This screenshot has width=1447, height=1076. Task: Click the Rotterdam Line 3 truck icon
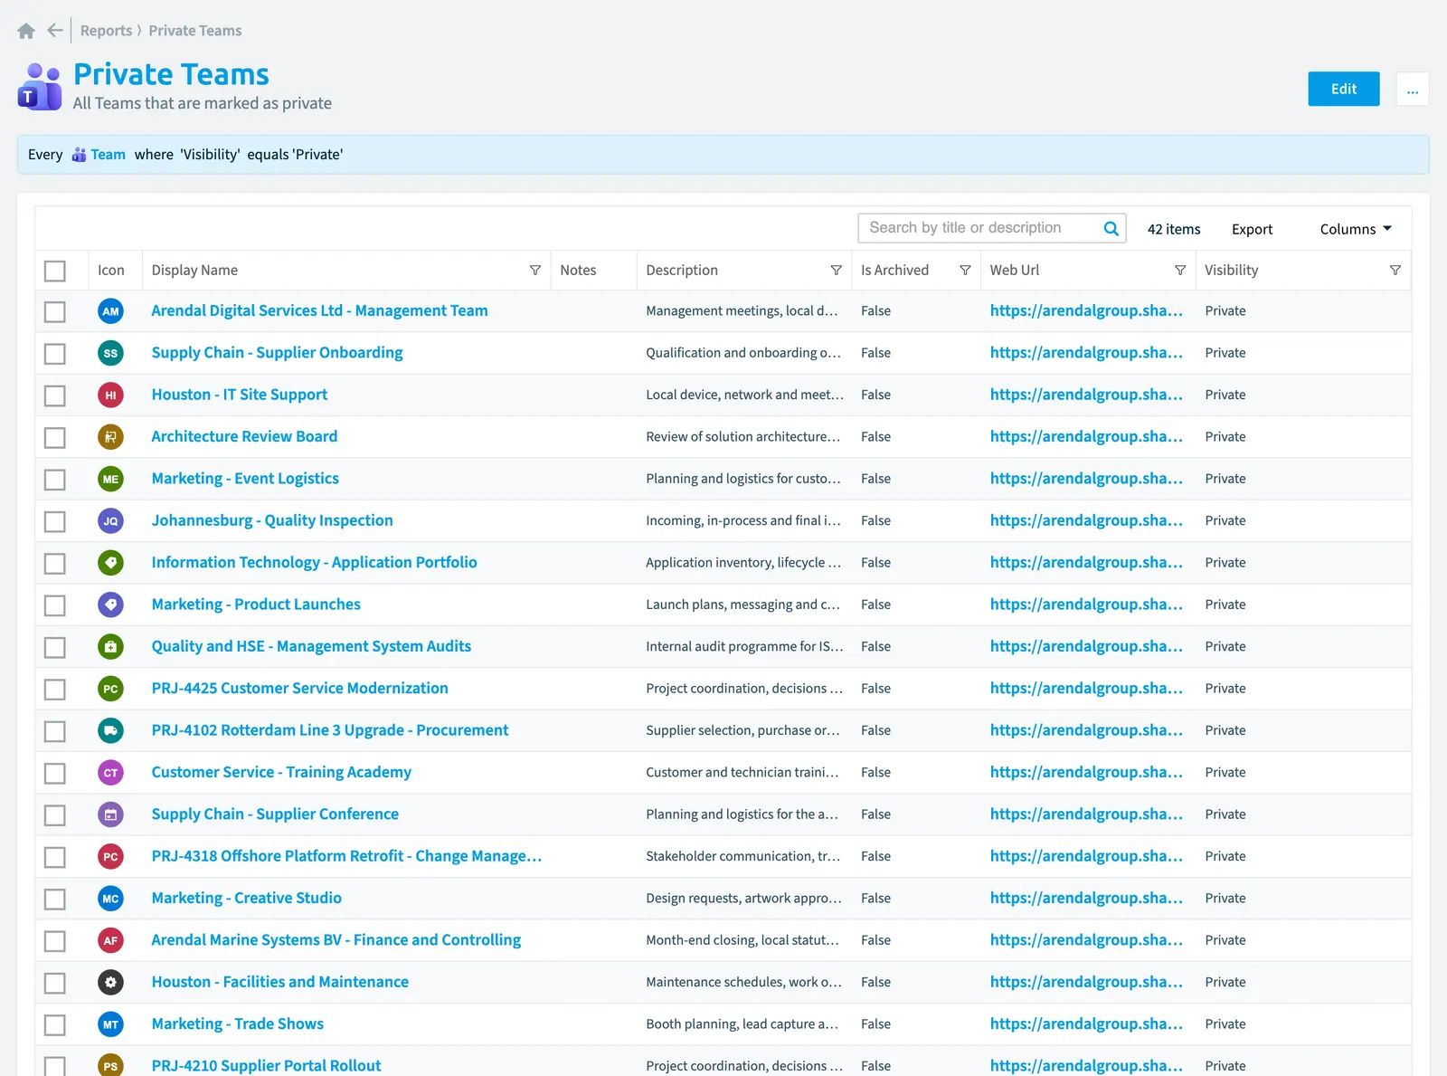click(110, 730)
